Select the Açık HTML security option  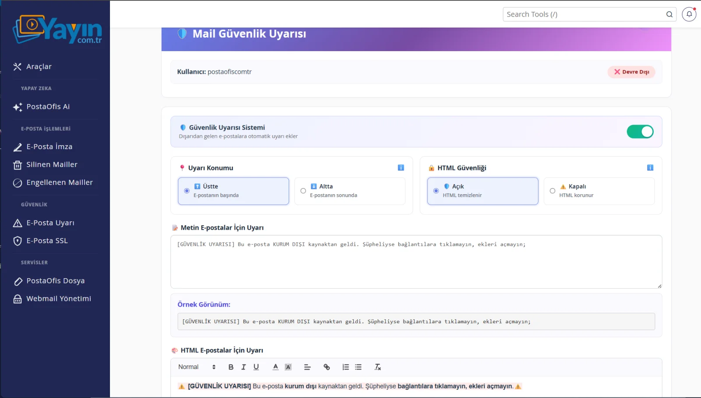click(483, 191)
